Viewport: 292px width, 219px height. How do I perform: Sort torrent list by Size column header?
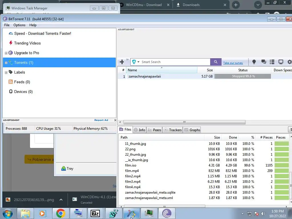(206, 70)
